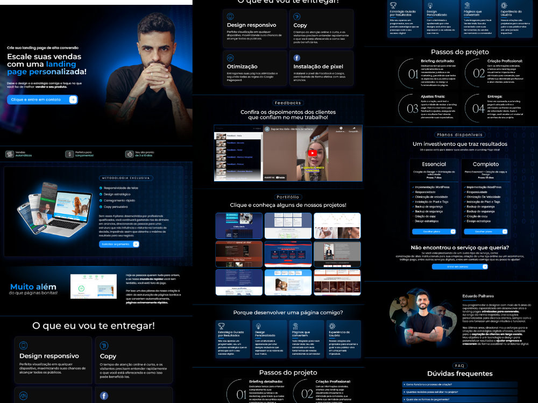Select 'Feedback - Poloca' in the video playlist
This screenshot has width=538, height=403.
point(238,164)
